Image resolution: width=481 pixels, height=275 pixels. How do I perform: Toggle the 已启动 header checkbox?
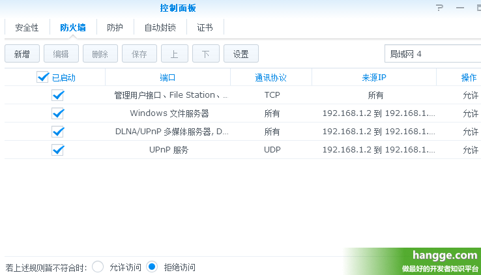(42, 77)
